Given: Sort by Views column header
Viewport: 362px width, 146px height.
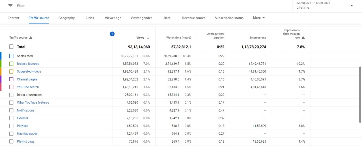Looking at the screenshot, I should point(140,38).
